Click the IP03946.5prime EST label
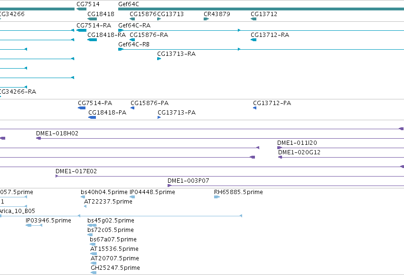This screenshot has width=404, height=275. 48,221
